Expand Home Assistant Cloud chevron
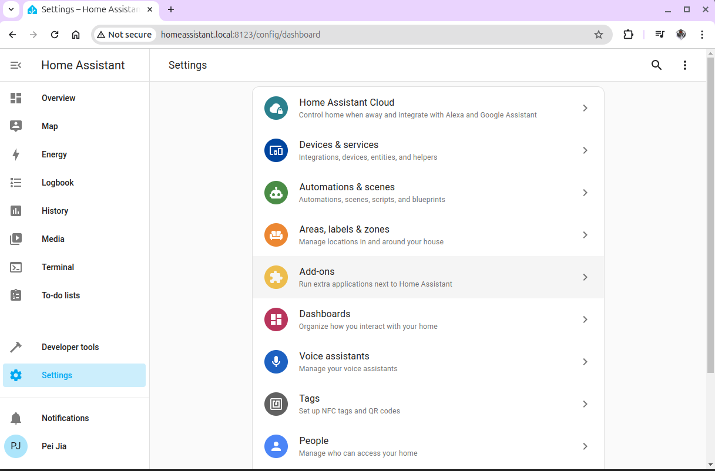 [x=585, y=108]
